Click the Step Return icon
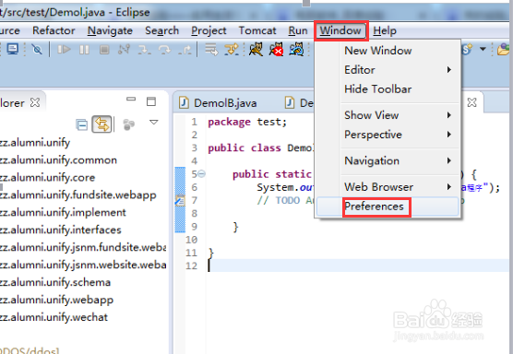Screen dimensions: 513x354 [x=185, y=50]
